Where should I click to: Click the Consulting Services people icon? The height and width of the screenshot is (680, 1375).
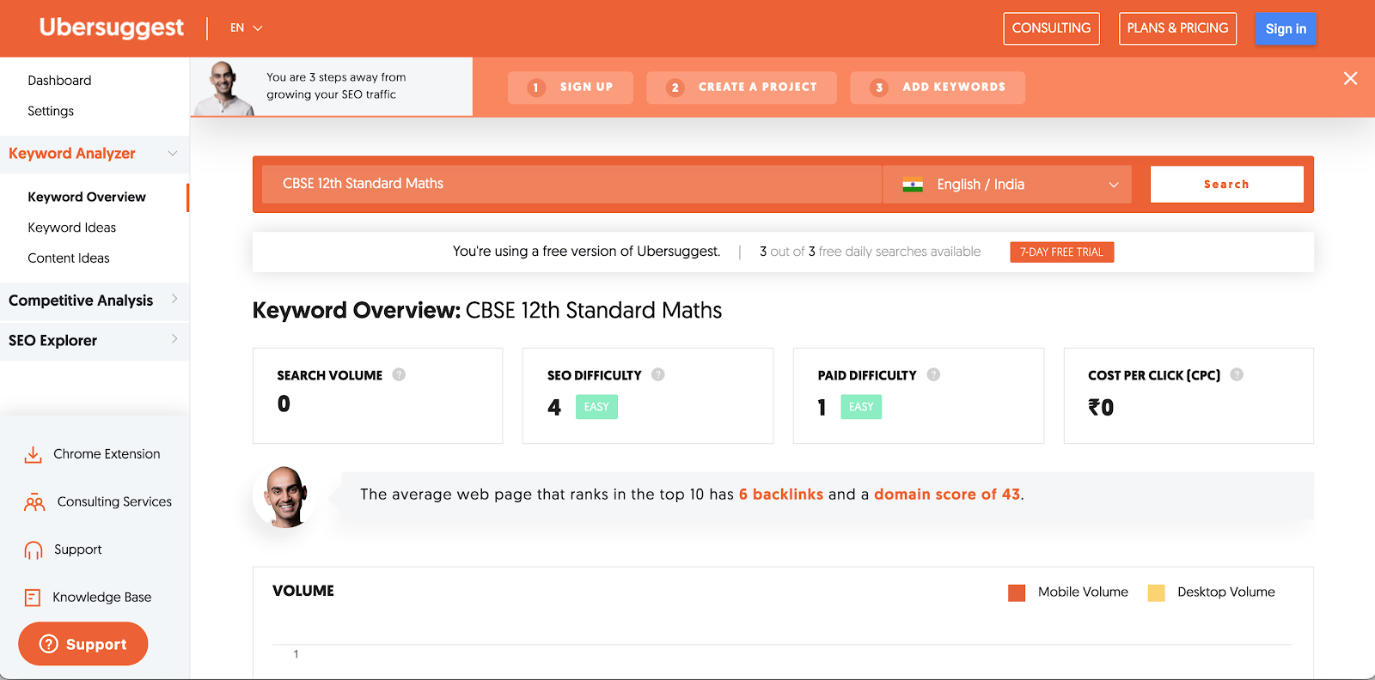[x=34, y=502]
